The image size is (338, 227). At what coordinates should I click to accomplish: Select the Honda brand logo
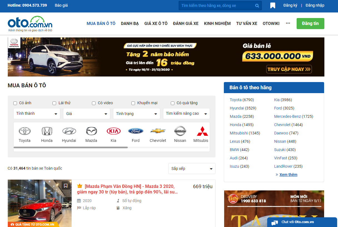click(47, 131)
